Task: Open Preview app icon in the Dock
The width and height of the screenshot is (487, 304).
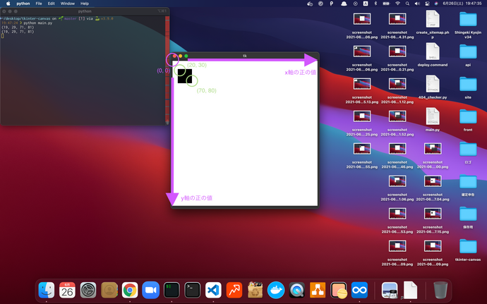Action: pyautogui.click(x=390, y=290)
